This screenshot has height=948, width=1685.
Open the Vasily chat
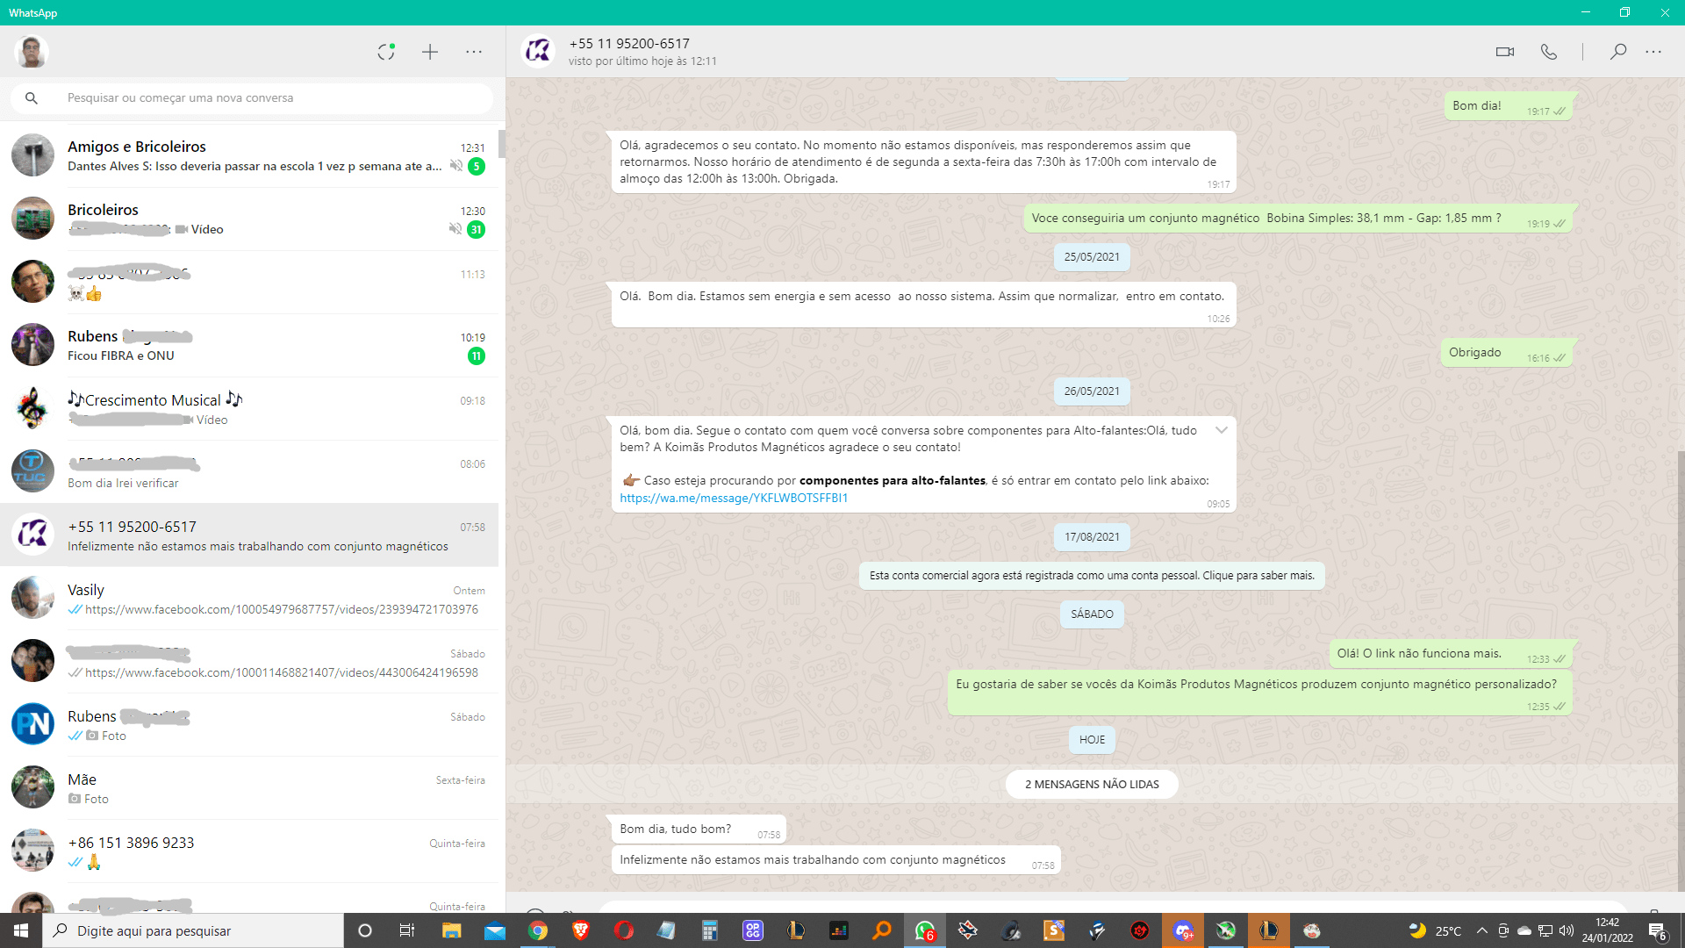[249, 599]
